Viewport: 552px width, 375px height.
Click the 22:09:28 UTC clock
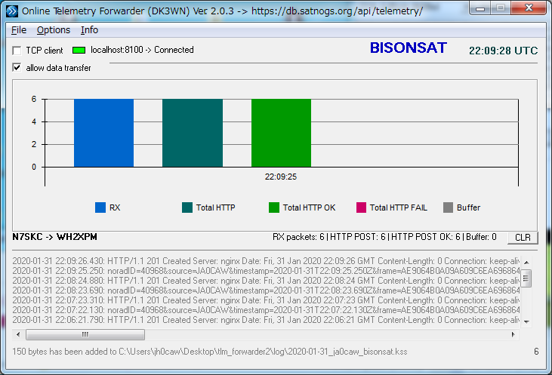coord(503,51)
